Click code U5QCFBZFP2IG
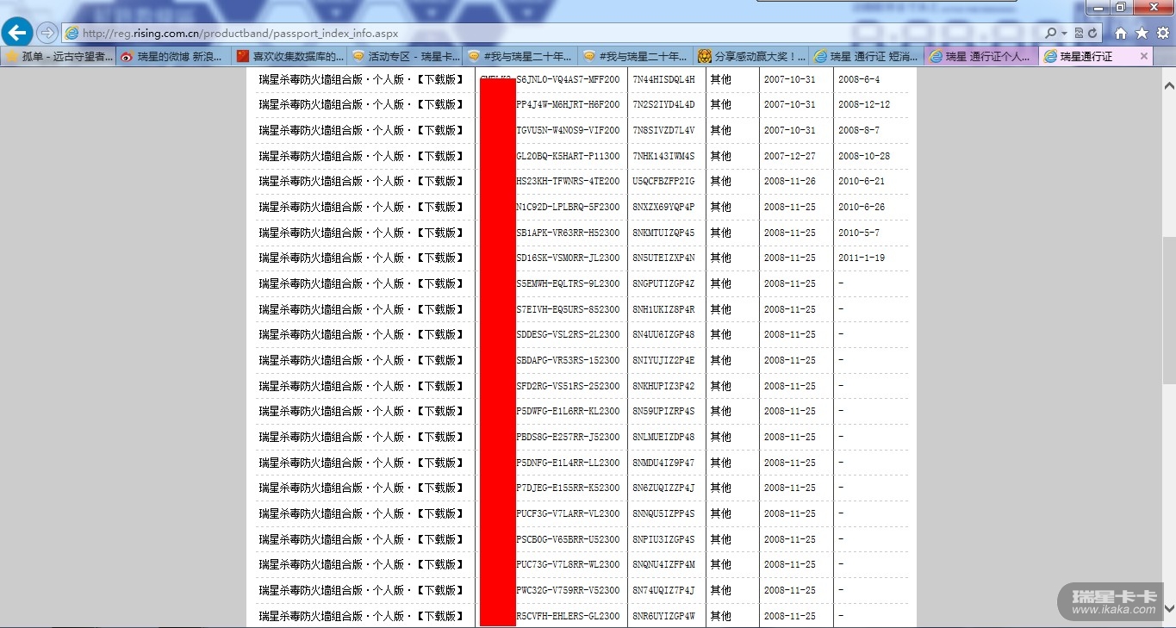 click(x=663, y=181)
